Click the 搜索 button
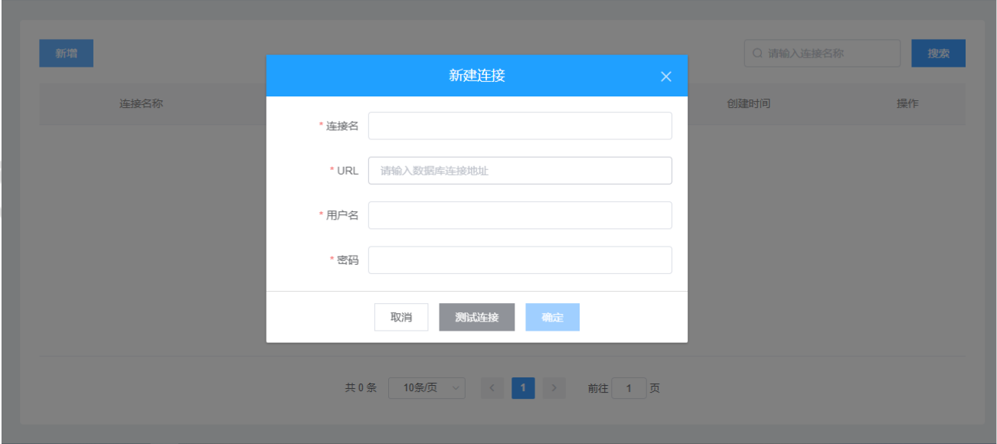Viewport: 997px width, 444px height. tap(938, 54)
